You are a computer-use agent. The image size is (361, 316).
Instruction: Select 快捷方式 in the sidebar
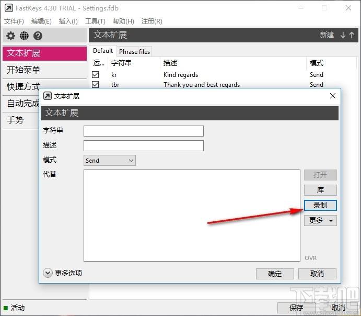click(23, 87)
